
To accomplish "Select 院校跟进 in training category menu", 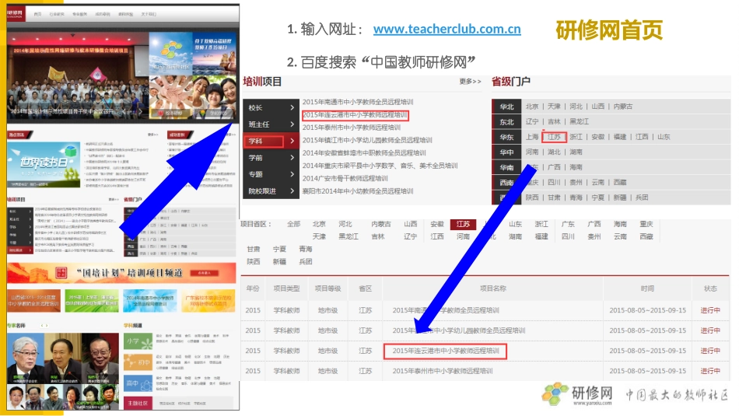I will coord(262,191).
